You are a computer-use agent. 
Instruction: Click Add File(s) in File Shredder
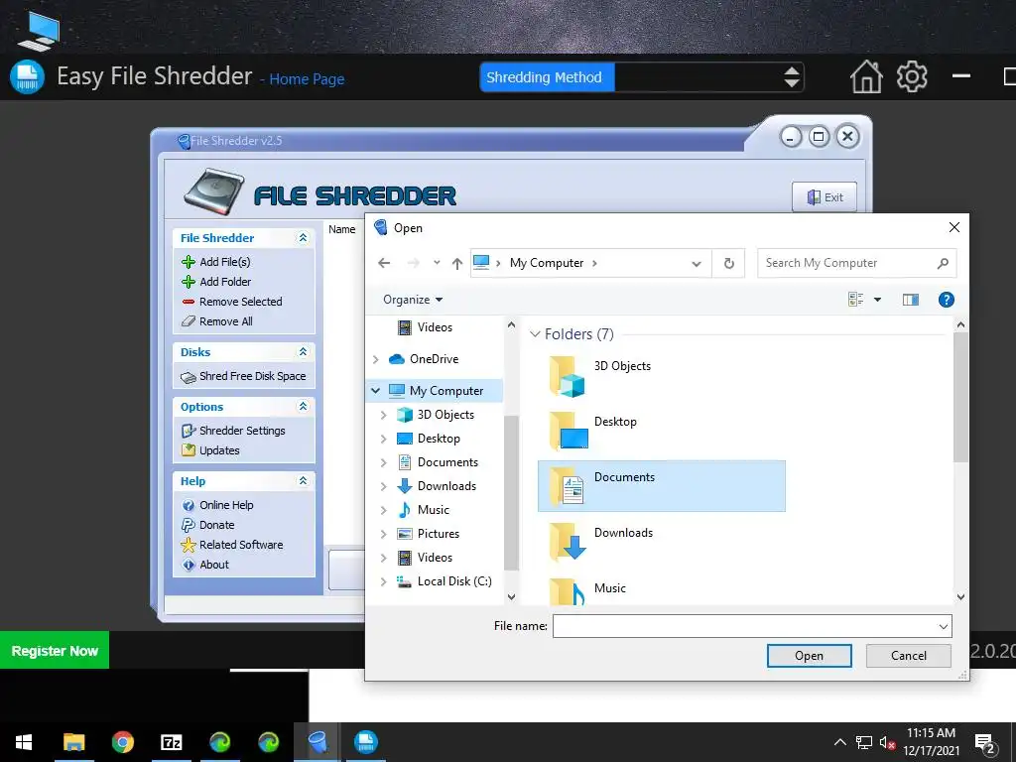point(224,262)
